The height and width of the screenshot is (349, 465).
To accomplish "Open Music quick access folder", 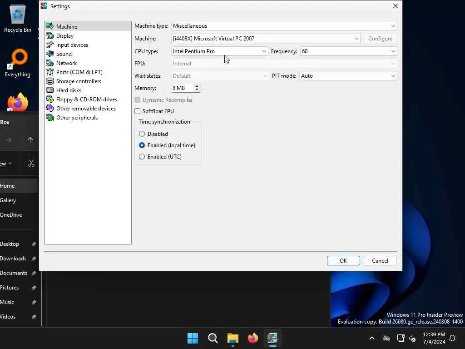I will click(x=18, y=302).
